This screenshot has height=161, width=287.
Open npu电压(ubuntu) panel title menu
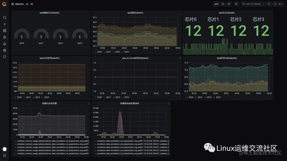[227, 13]
